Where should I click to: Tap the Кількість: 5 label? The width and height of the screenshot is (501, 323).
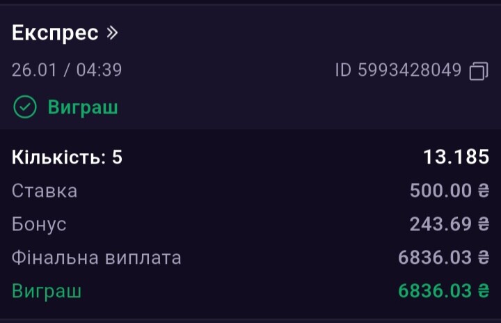[x=67, y=157]
